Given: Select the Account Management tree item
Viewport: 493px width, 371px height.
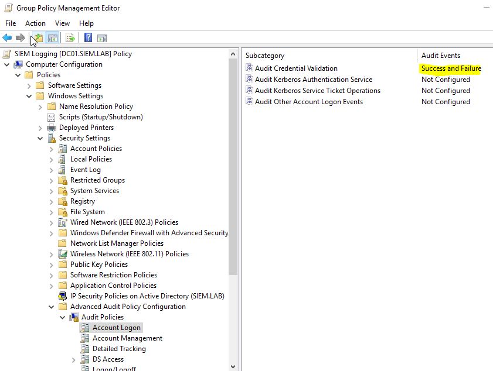Looking at the screenshot, I should [x=127, y=338].
